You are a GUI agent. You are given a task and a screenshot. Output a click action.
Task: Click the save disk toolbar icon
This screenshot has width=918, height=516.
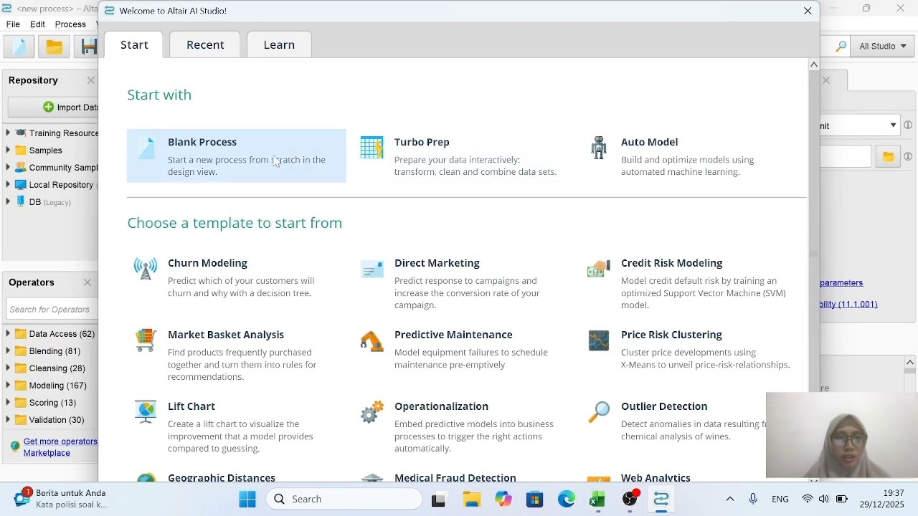pyautogui.click(x=88, y=47)
